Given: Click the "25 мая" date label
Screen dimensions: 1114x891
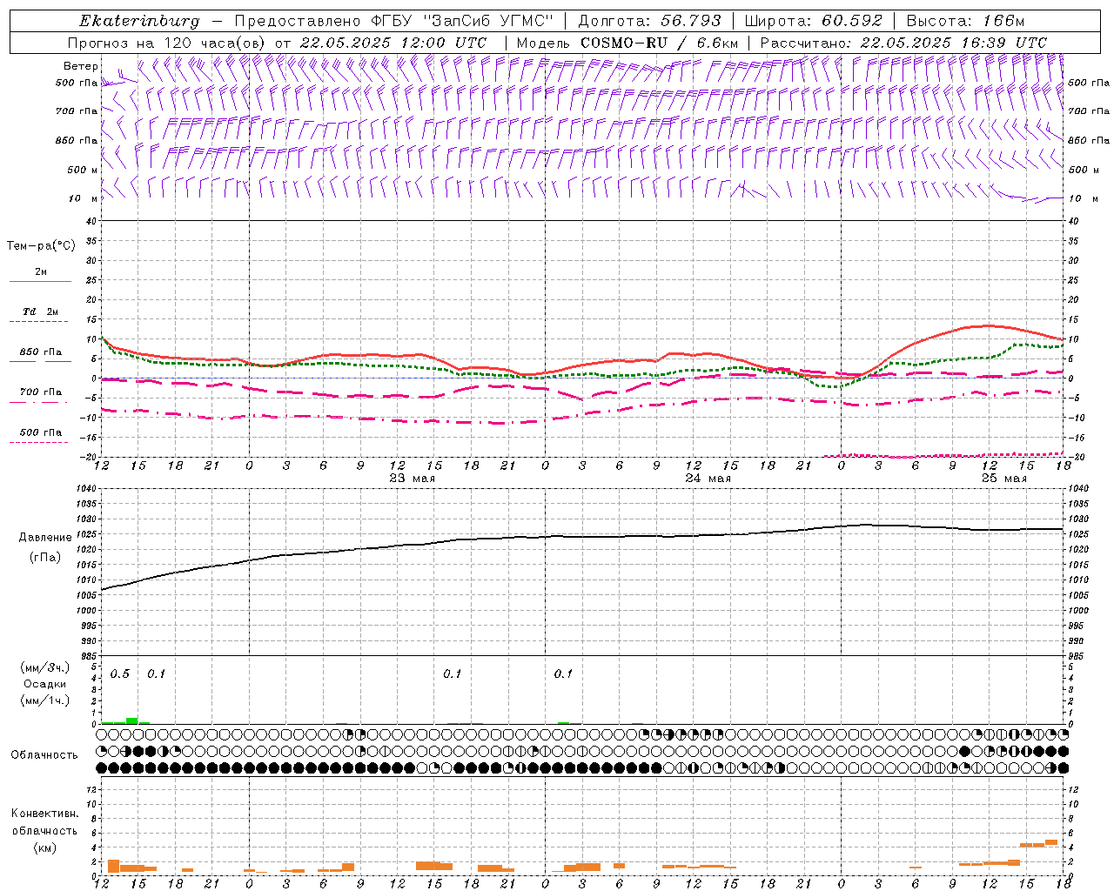Looking at the screenshot, I should coord(1004,479).
